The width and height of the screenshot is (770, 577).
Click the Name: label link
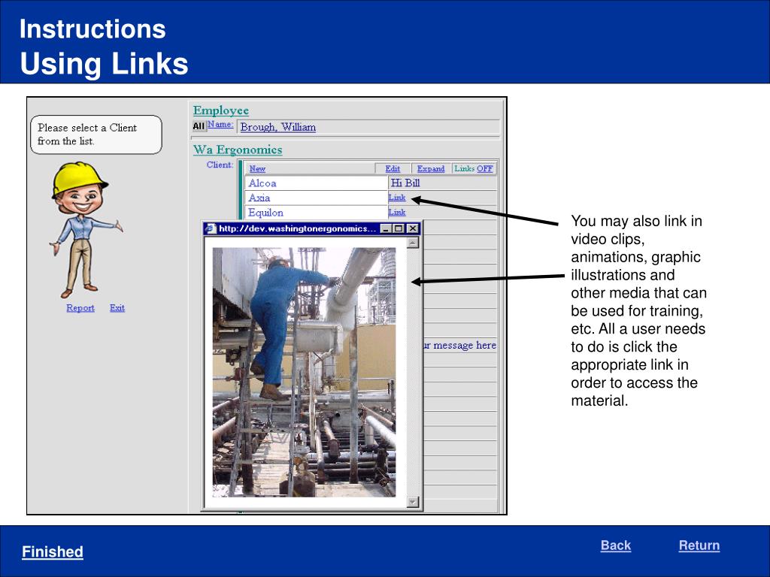coord(220,125)
